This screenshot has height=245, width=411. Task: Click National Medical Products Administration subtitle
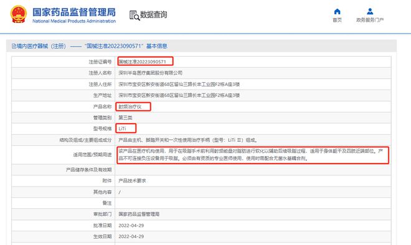(74, 21)
